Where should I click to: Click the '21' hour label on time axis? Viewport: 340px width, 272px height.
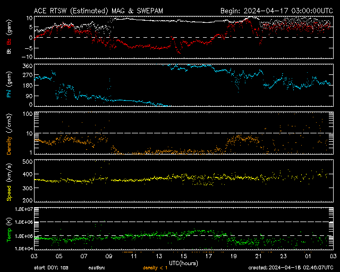tap(259, 256)
